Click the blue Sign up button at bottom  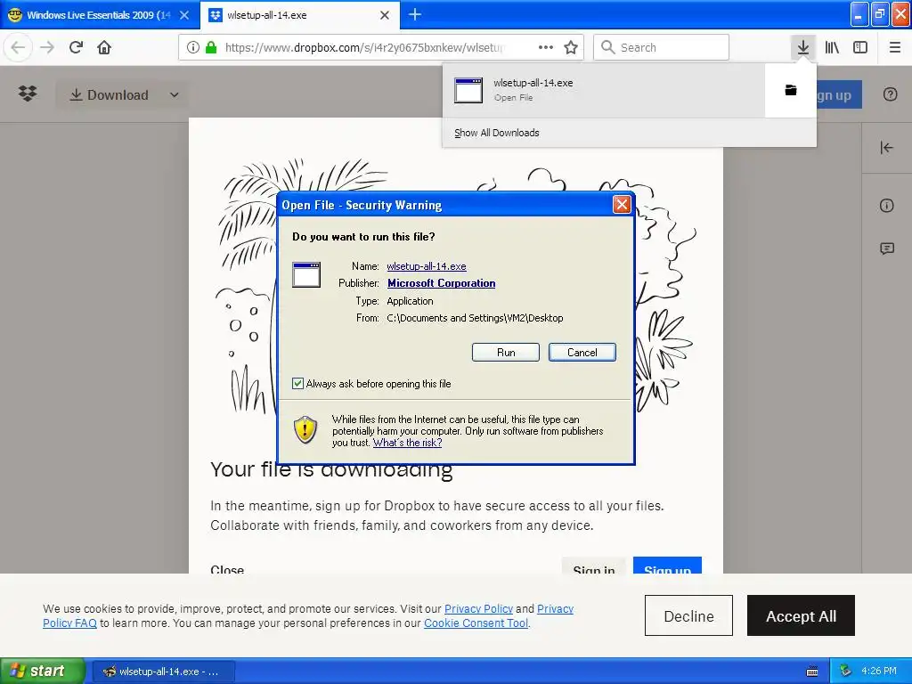click(x=667, y=566)
